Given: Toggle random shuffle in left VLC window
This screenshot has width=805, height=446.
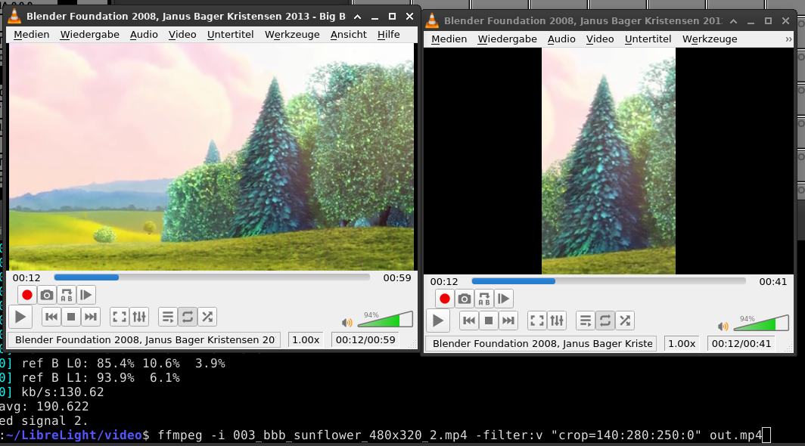Looking at the screenshot, I should point(207,317).
